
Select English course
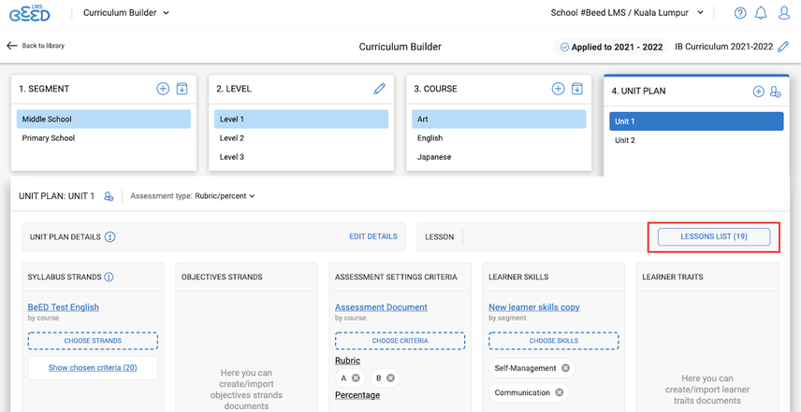(499, 138)
